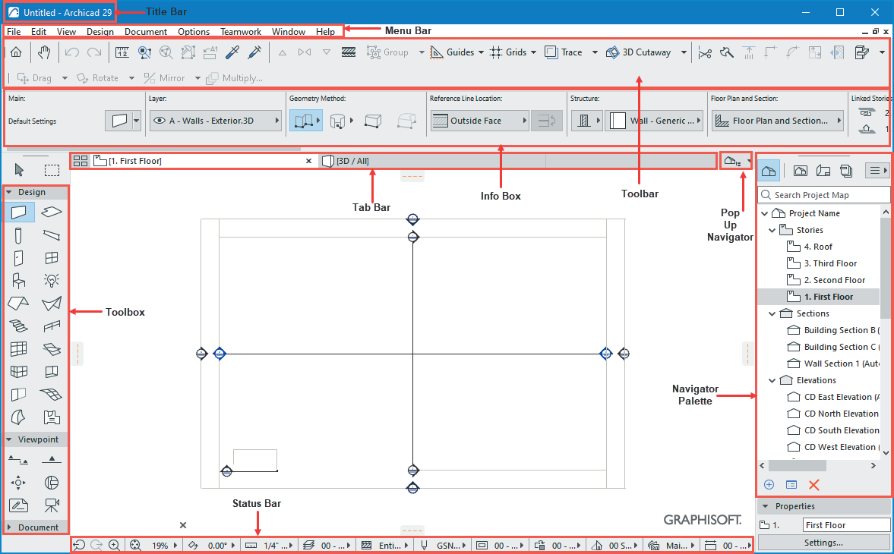Image resolution: width=894 pixels, height=554 pixels.
Task: Select the Column tool
Action: click(x=19, y=235)
